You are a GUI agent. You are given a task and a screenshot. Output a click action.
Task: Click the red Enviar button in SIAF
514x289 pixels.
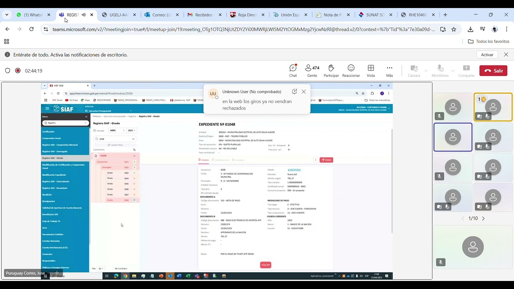(326, 160)
